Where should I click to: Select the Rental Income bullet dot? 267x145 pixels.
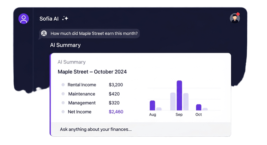click(x=63, y=84)
